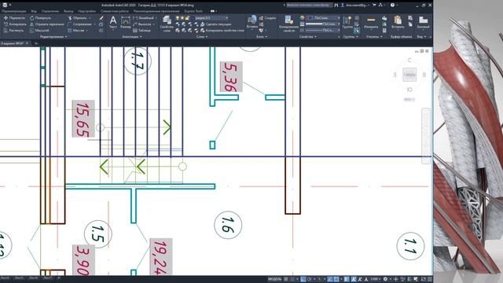Toggle snap mode in status bar
The image size is (503, 283).
click(292, 279)
